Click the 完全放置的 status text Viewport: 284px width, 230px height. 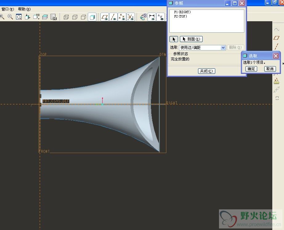pos(180,59)
